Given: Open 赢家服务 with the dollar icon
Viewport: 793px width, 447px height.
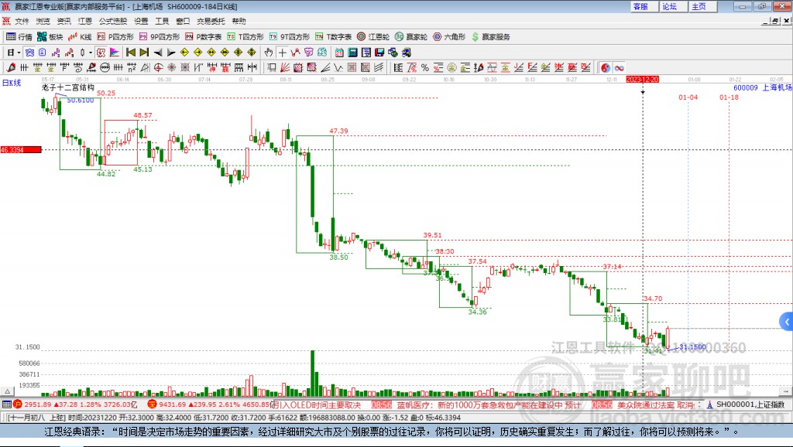Looking at the screenshot, I should [x=491, y=37].
